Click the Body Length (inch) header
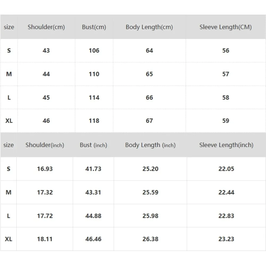 click(x=150, y=145)
